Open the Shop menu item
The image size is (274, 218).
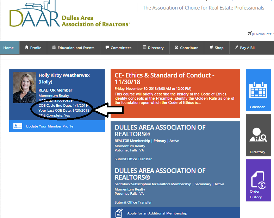217,48
